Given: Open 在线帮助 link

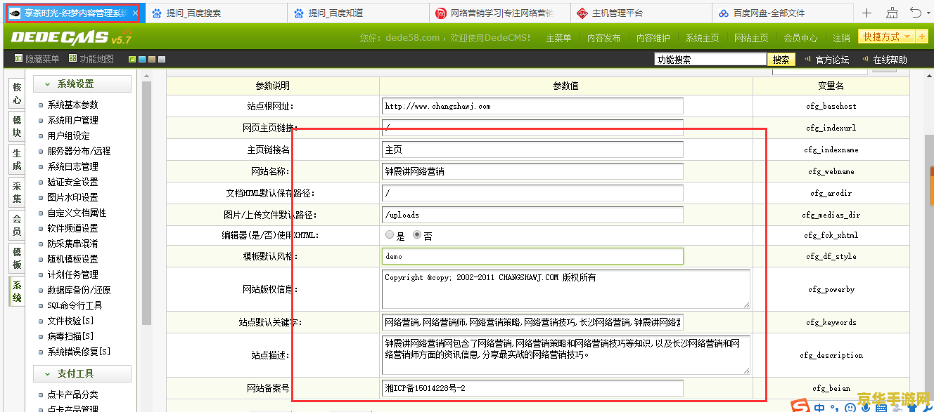Looking at the screenshot, I should 890,60.
